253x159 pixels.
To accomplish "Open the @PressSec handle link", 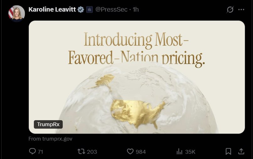I will 111,10.
